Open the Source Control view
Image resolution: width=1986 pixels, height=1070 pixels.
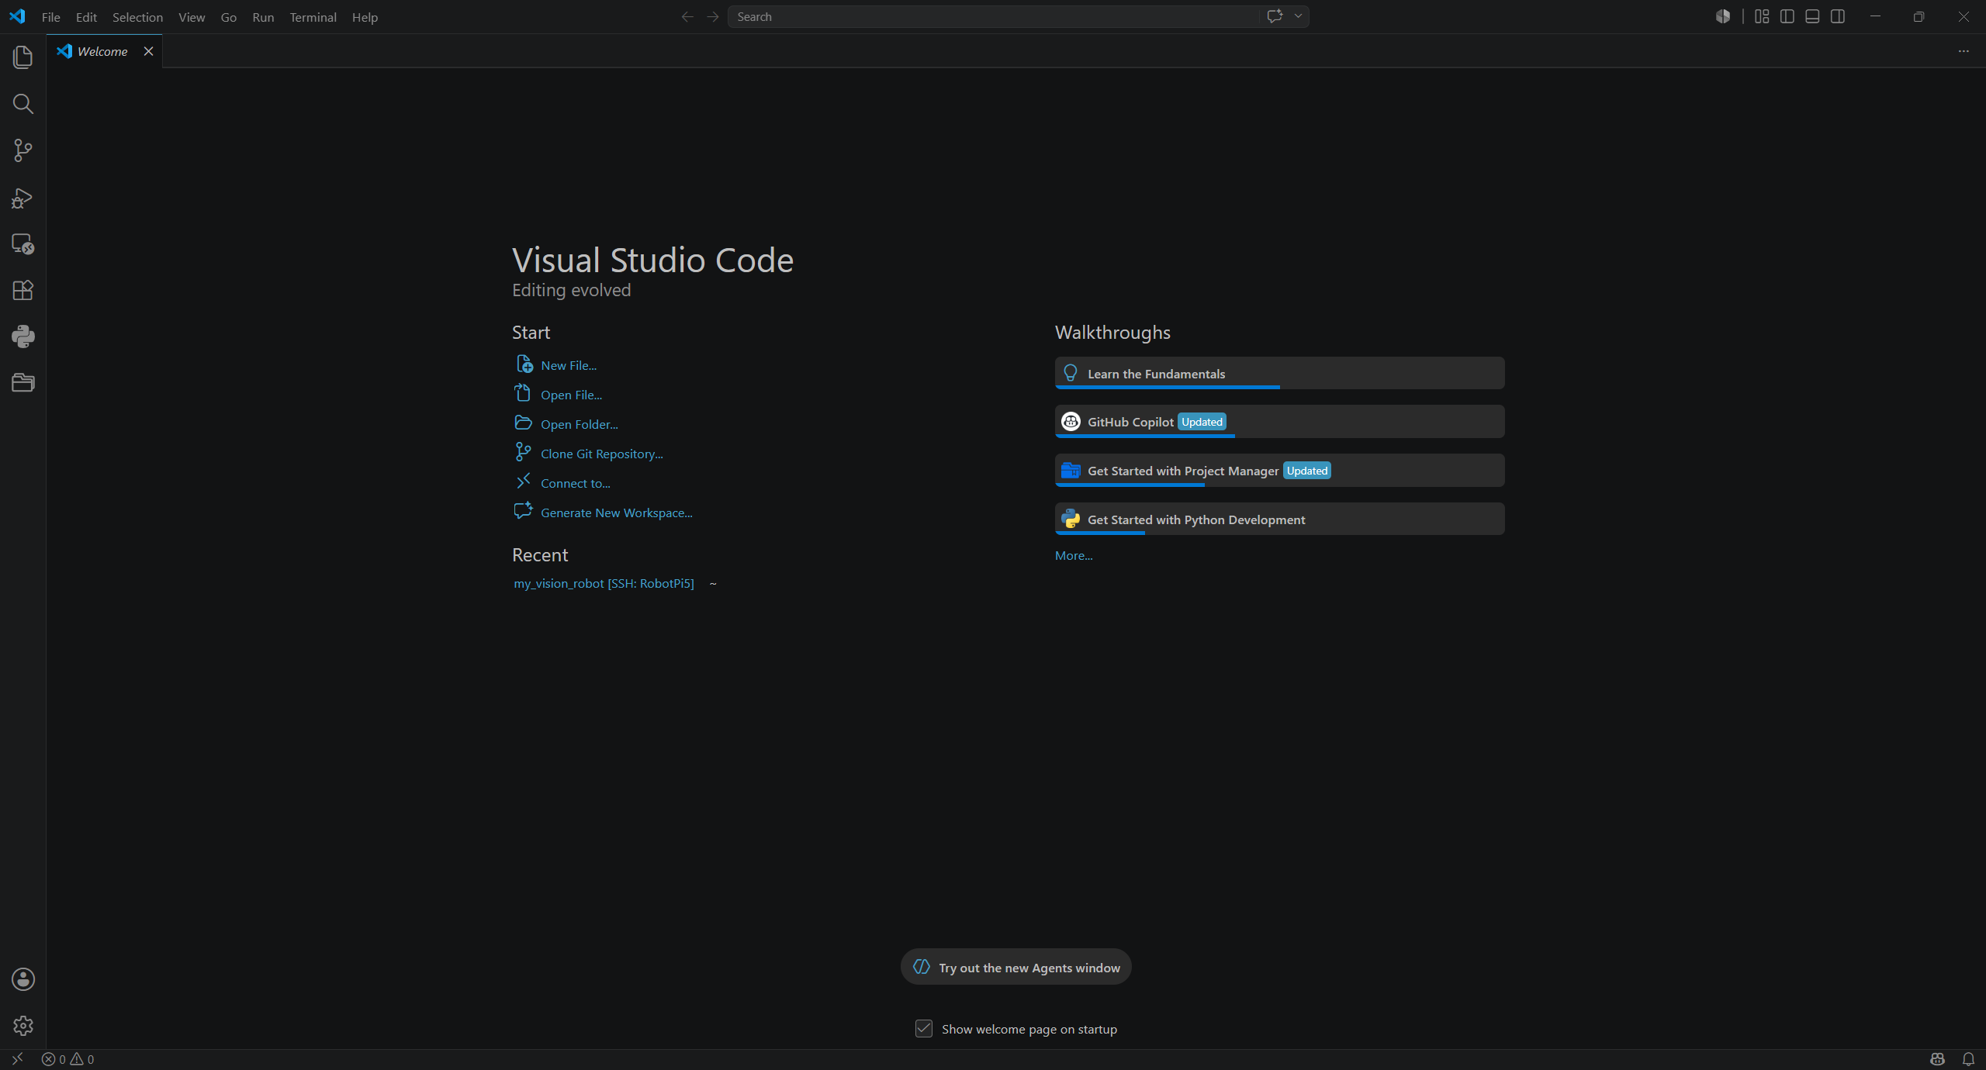(x=23, y=150)
